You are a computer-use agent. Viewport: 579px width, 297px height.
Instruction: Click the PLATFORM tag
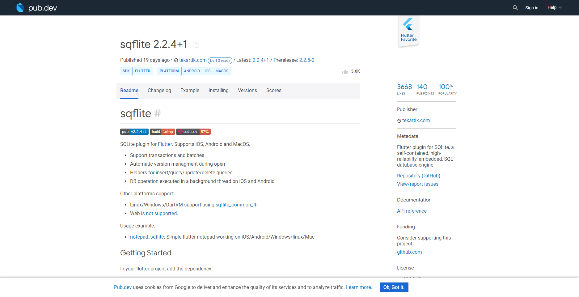[x=169, y=71]
